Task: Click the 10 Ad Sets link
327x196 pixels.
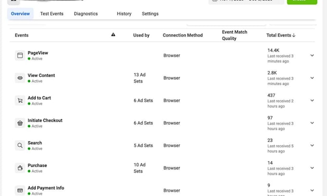Action: pos(139,168)
